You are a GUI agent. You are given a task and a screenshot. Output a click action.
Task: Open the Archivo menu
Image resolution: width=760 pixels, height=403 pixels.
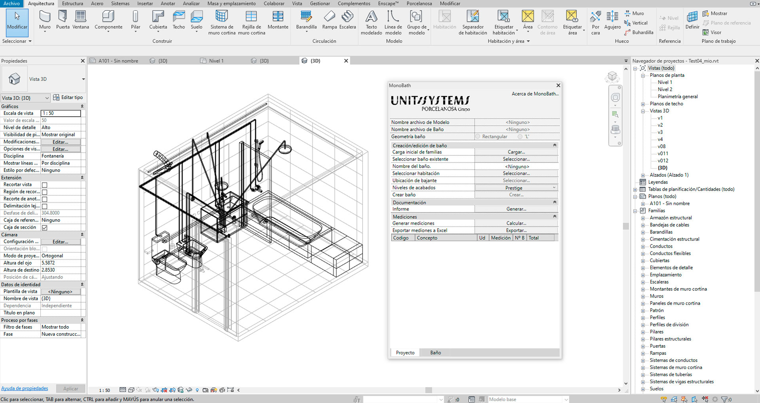point(12,4)
